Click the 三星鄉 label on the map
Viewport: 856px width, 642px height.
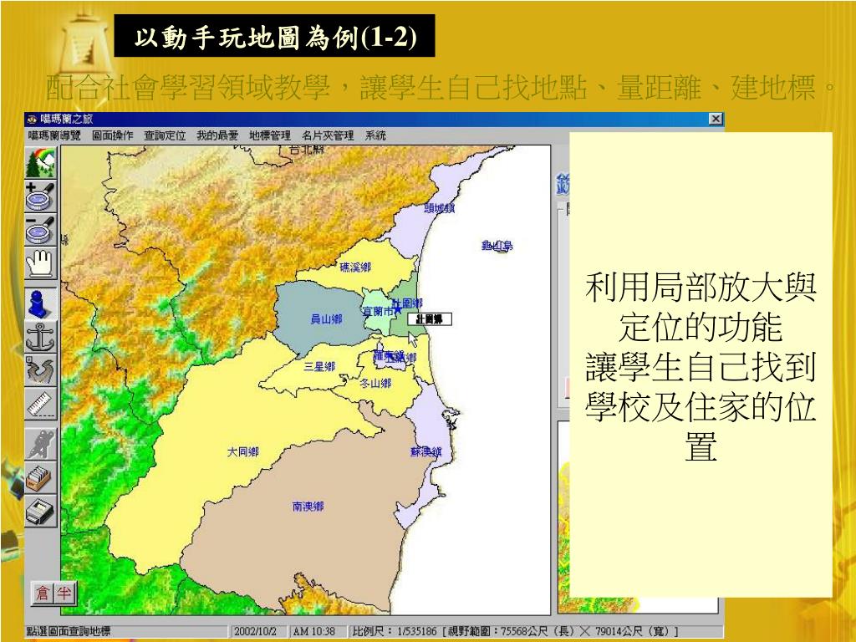pos(319,367)
